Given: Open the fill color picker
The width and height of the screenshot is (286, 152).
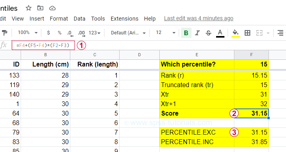Looking at the screenshot, I should [236, 33].
